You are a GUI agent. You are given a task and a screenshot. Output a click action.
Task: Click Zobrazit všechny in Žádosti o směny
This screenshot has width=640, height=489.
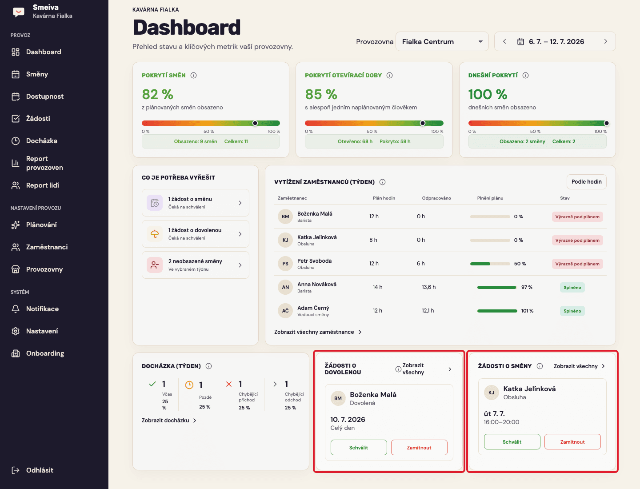pos(580,366)
